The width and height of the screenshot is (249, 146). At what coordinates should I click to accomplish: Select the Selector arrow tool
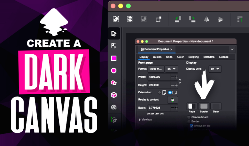114,33
